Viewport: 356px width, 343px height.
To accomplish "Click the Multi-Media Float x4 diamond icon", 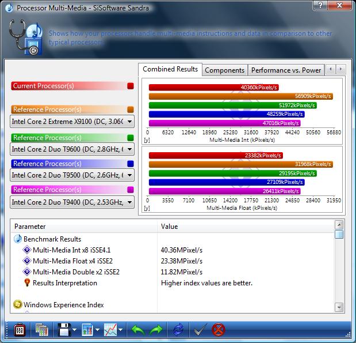I will click(27, 261).
